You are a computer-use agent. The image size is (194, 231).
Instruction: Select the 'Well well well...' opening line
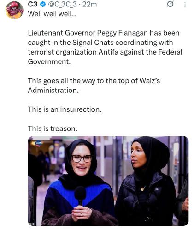[52, 14]
